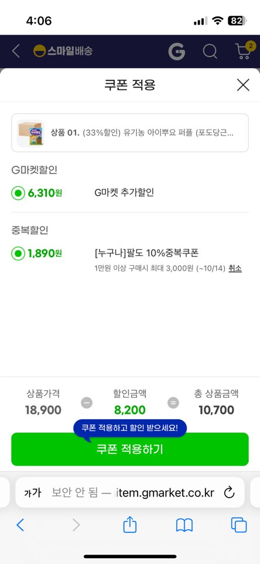Viewport: 260px width, 564px height.
Task: Click the 취소 link to cancel coupon
Action: click(x=235, y=268)
